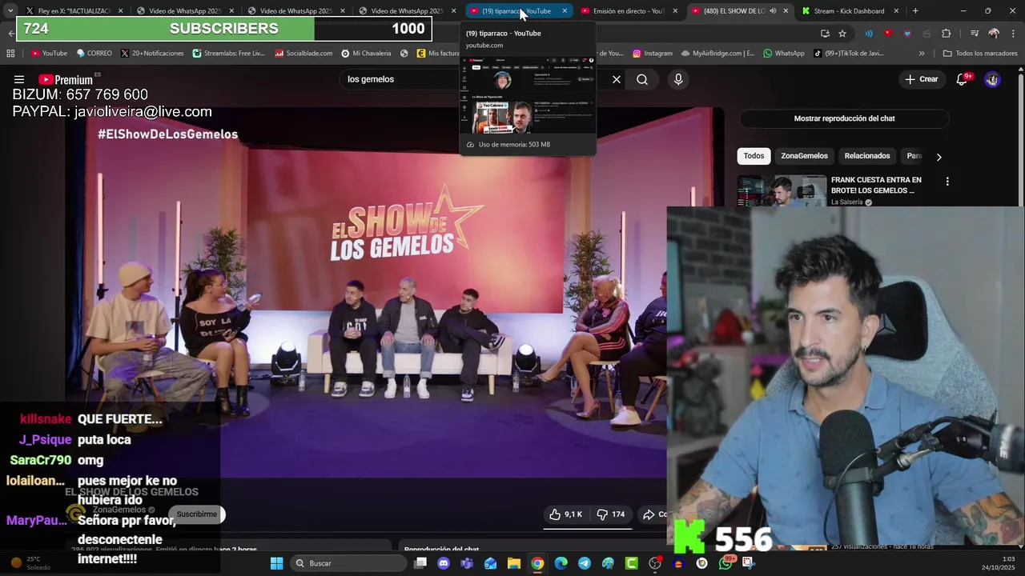The image size is (1025, 576).
Task: Select the Todos filter chip
Action: 754,156
